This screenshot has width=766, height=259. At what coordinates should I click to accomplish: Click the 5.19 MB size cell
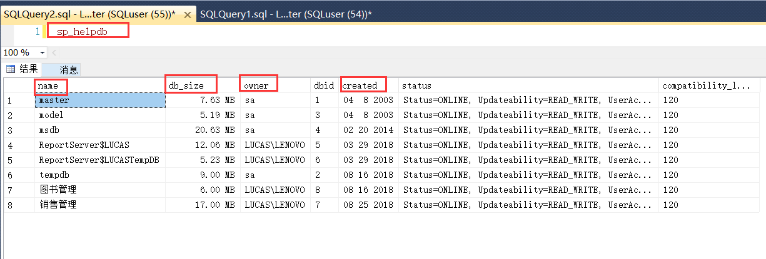point(203,115)
